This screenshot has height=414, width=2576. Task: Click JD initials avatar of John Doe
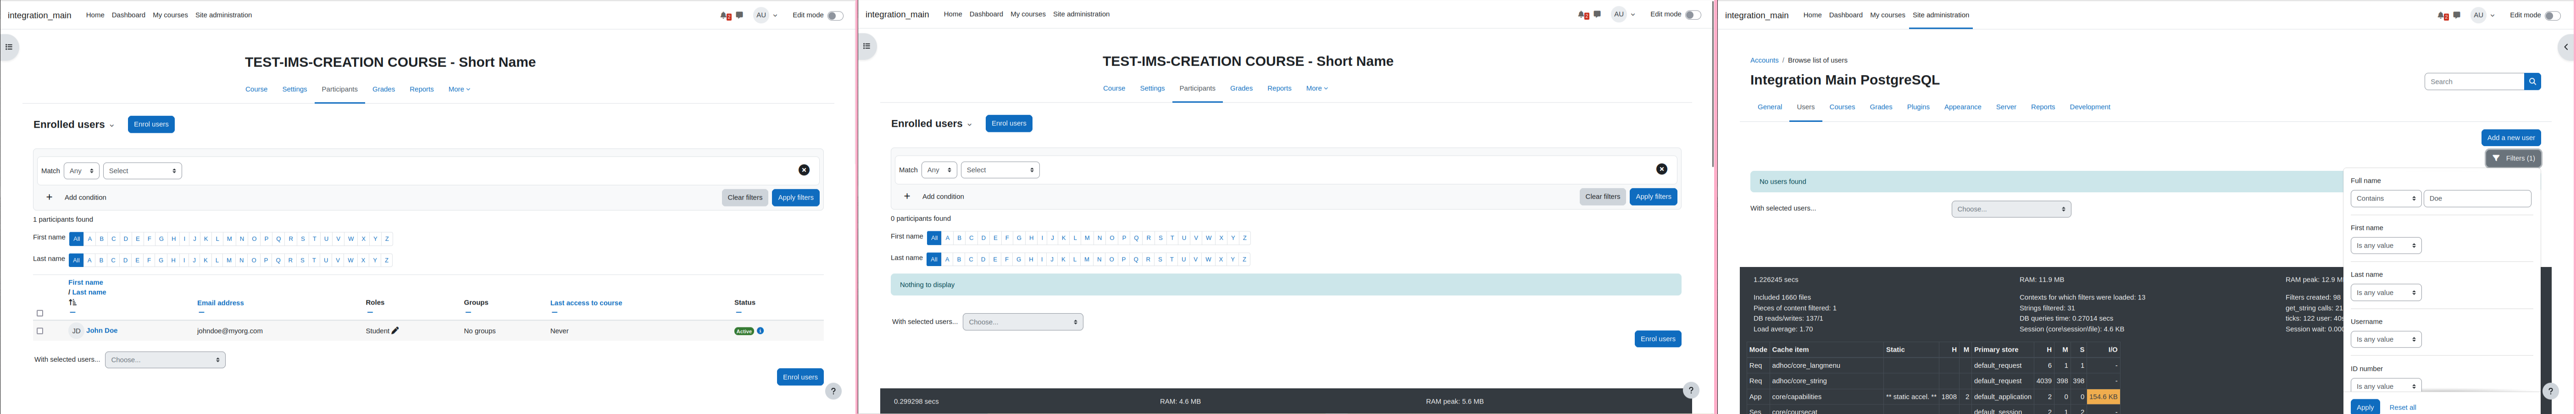(x=76, y=331)
